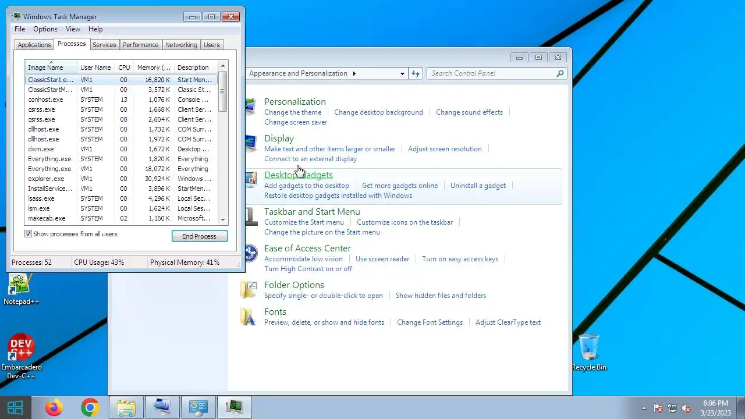745x419 pixels.
Task: Click Use screen reader link
Action: point(382,259)
